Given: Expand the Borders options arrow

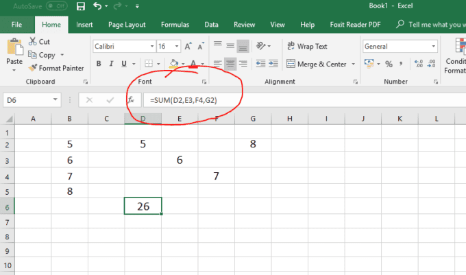Looking at the screenshot, I should 159,64.
